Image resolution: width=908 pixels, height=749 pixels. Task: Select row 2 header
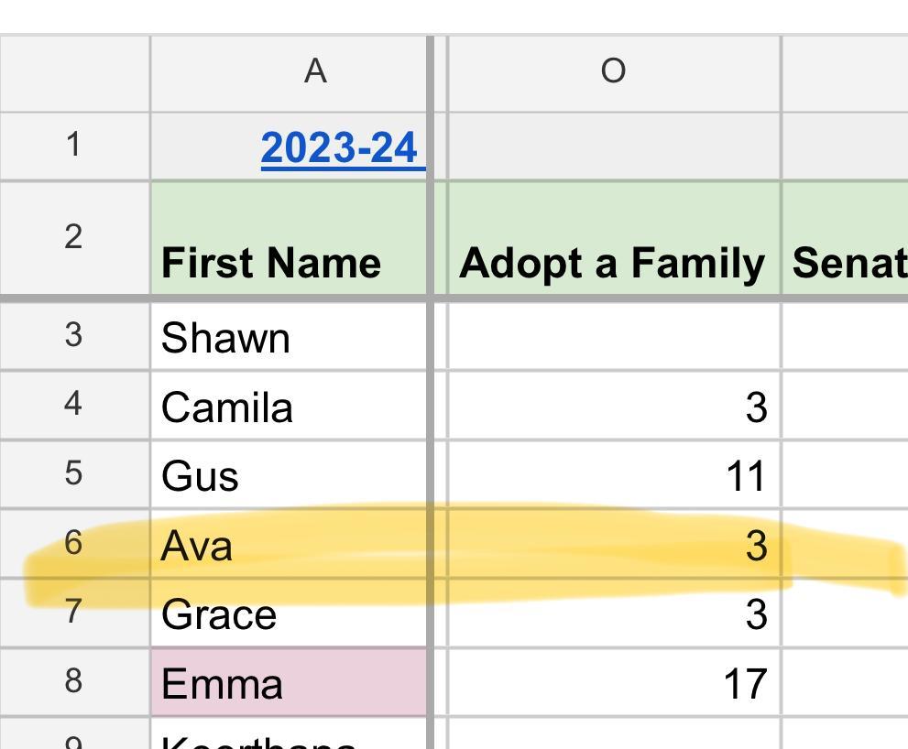pos(74,238)
